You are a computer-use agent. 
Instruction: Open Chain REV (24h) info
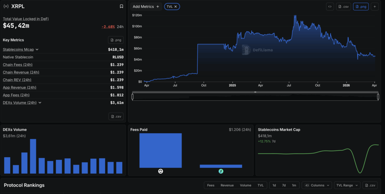click(x=17, y=80)
